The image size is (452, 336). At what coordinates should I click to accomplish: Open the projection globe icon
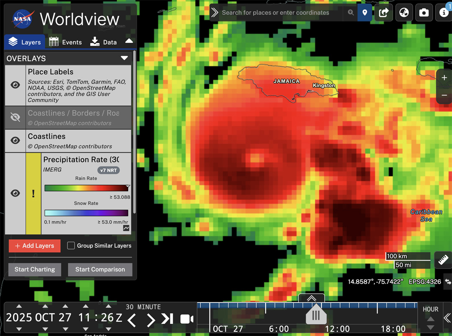(x=404, y=13)
